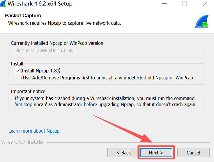Click the 'Use Add/Remove Programs' hint text
Image resolution: width=214 pixels, height=162 pixels.
[107, 78]
